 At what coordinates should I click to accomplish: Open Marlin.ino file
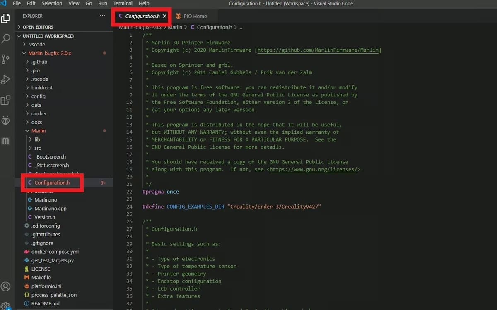click(x=46, y=200)
